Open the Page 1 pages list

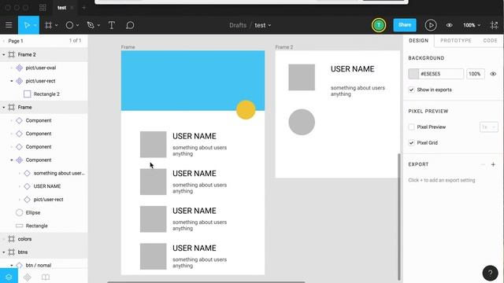point(15,41)
